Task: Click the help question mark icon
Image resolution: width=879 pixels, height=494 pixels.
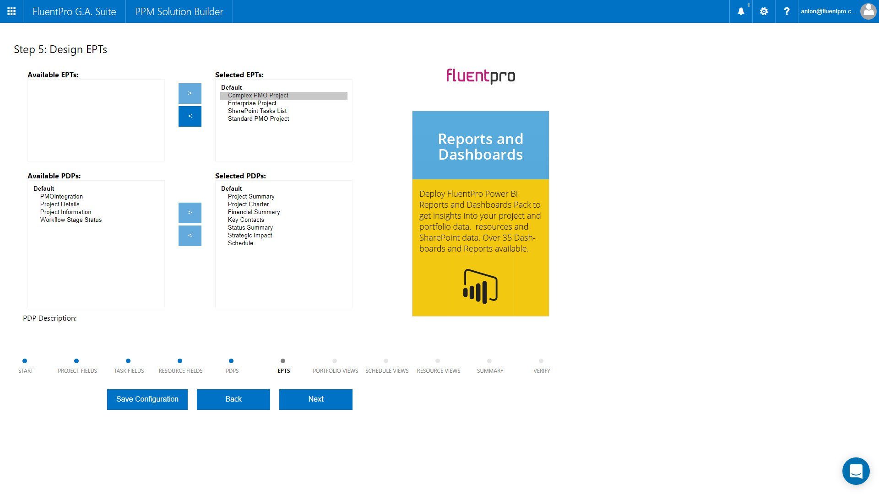Action: click(x=787, y=11)
